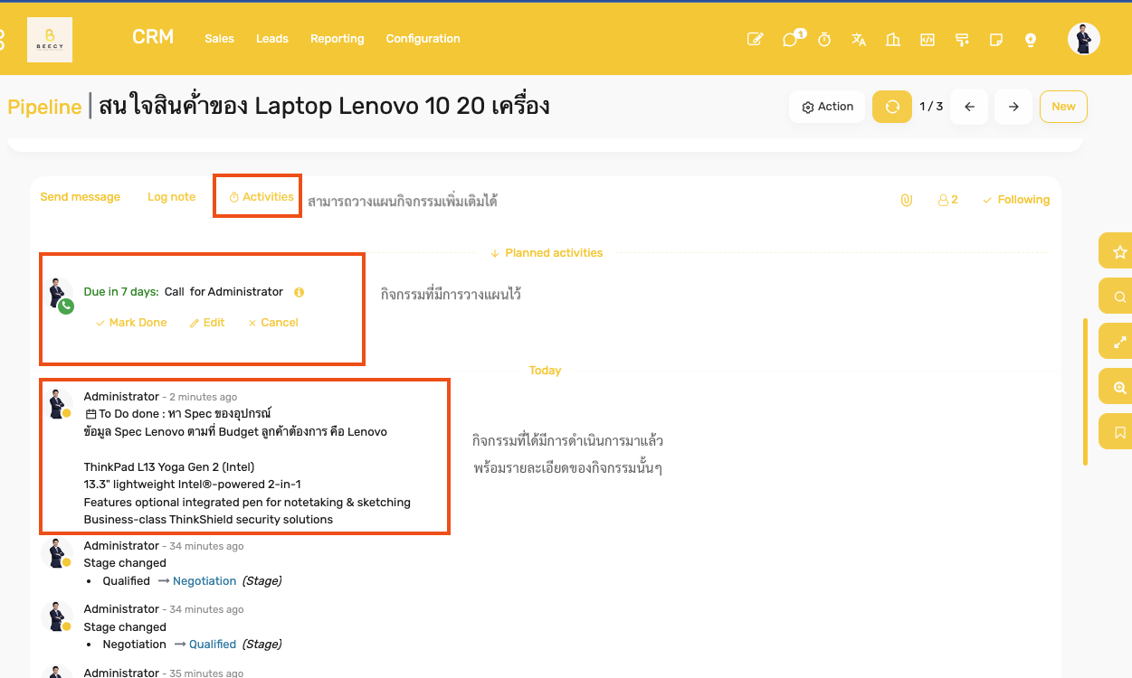Click 'ThinkPad L13 Yoga Gen 2 (Intel)' text
This screenshot has height=678, width=1132.
pyautogui.click(x=169, y=467)
